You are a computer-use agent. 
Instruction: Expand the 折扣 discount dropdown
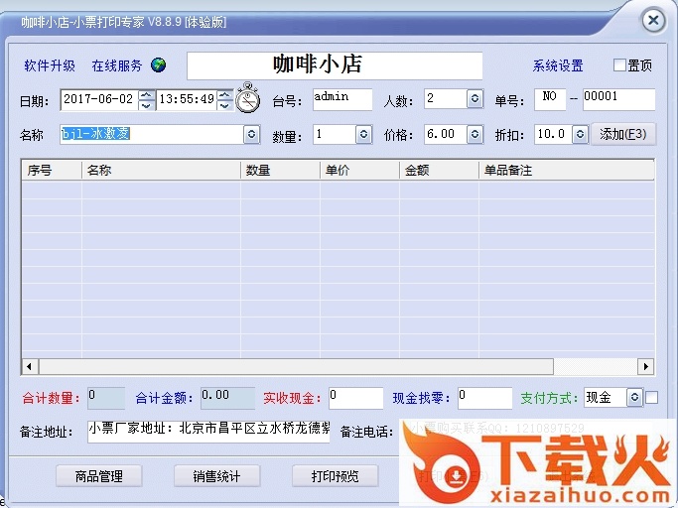pos(580,134)
